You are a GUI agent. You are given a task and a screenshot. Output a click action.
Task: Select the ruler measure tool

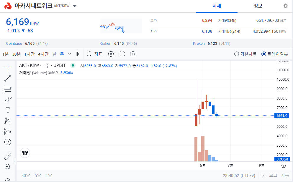(x=8, y=156)
